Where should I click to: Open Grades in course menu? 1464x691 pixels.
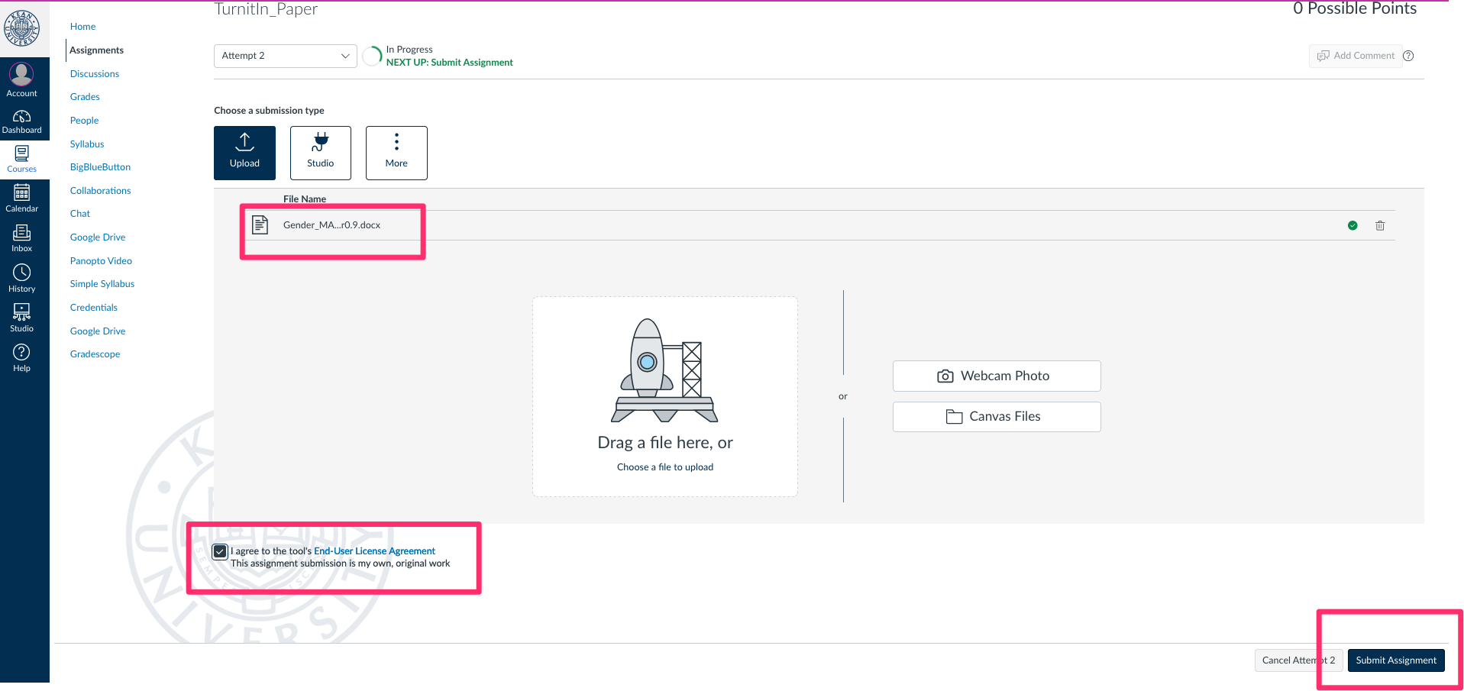click(x=85, y=97)
